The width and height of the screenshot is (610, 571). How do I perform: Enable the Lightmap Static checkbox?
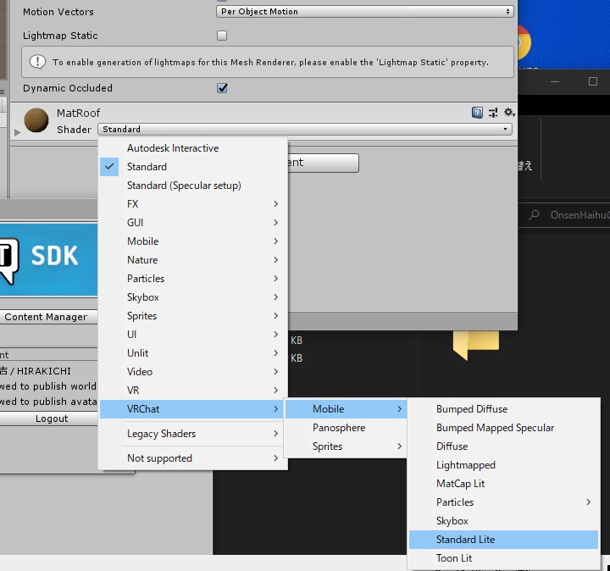222,36
